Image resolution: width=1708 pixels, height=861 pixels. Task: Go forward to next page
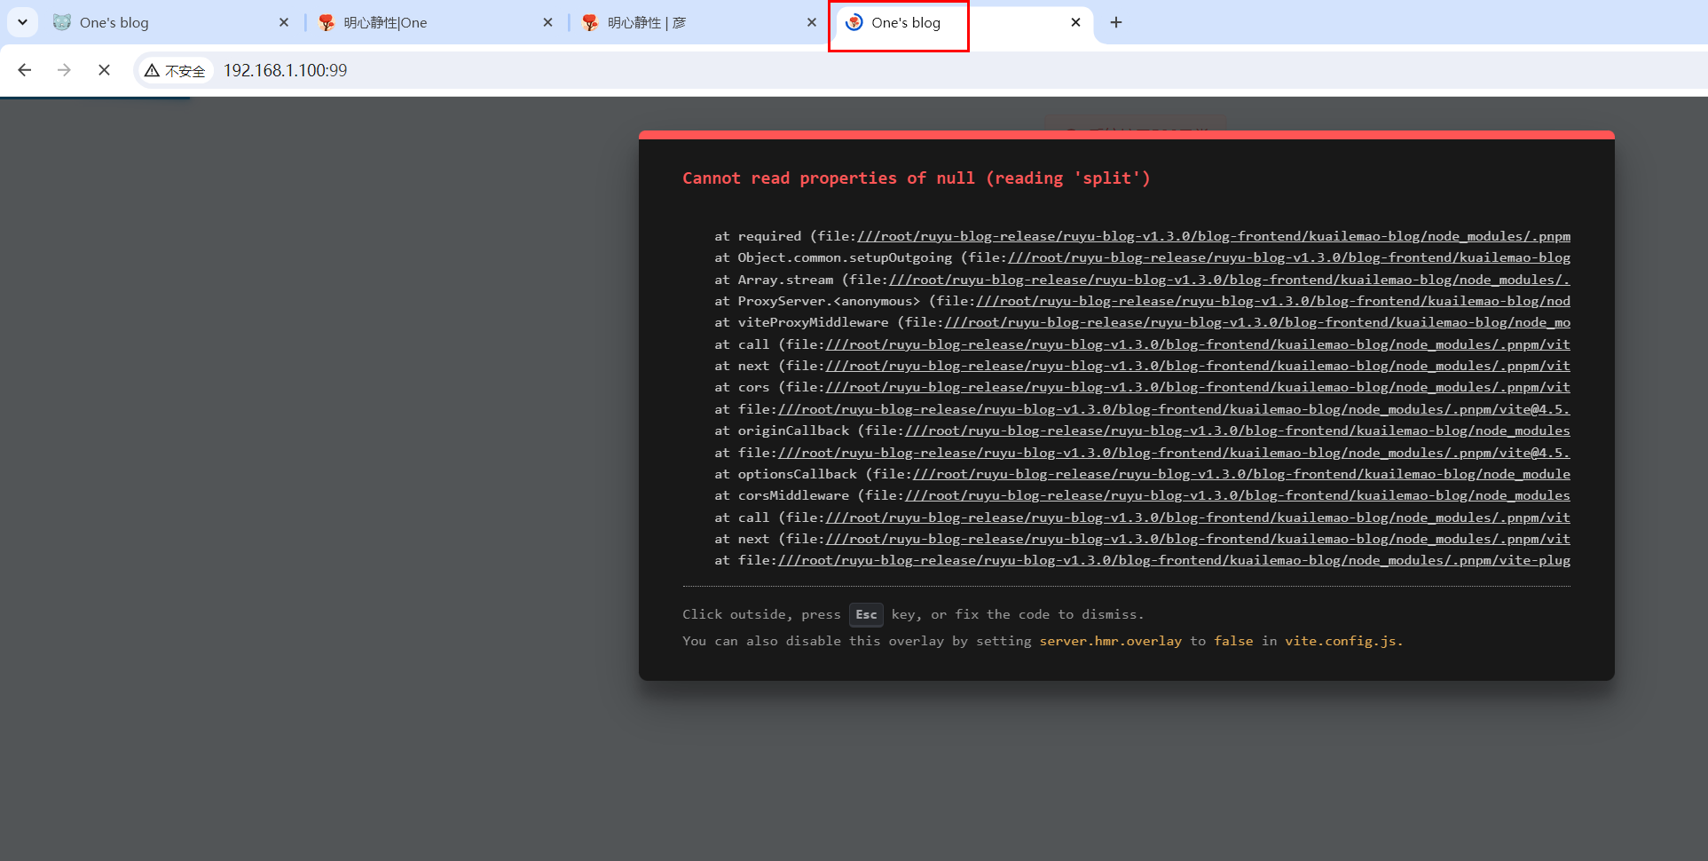[x=64, y=70]
